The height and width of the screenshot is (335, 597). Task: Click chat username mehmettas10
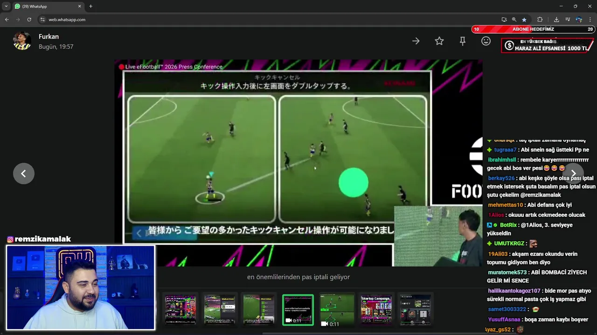pos(505,205)
